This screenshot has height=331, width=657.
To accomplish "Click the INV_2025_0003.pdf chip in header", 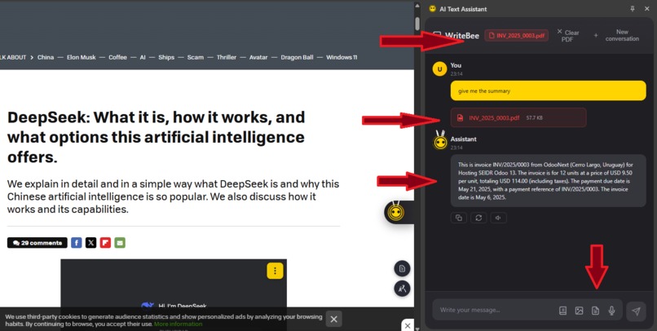I will tap(517, 36).
